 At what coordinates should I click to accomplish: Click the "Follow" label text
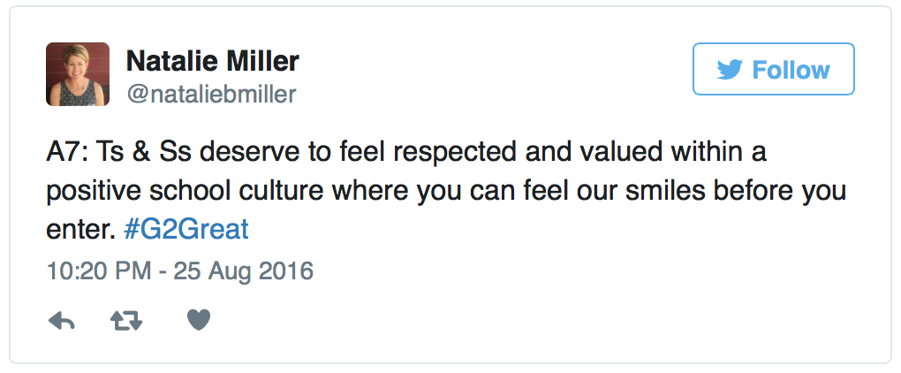(x=791, y=70)
